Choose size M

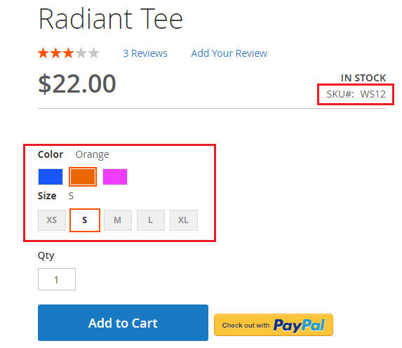tap(118, 220)
